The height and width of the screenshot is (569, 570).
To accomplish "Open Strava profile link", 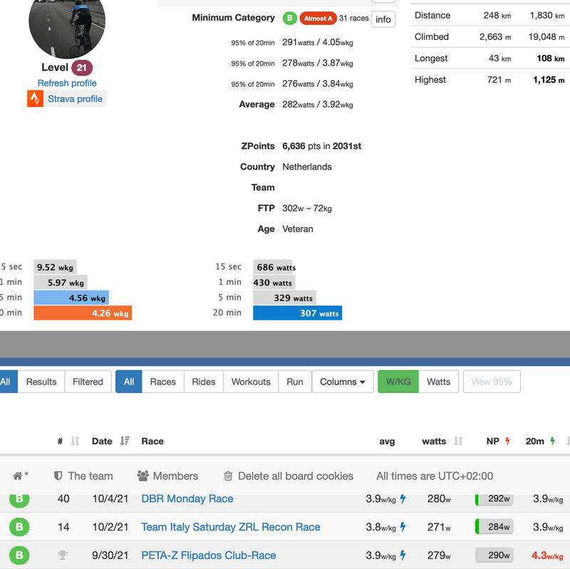I will (x=76, y=99).
